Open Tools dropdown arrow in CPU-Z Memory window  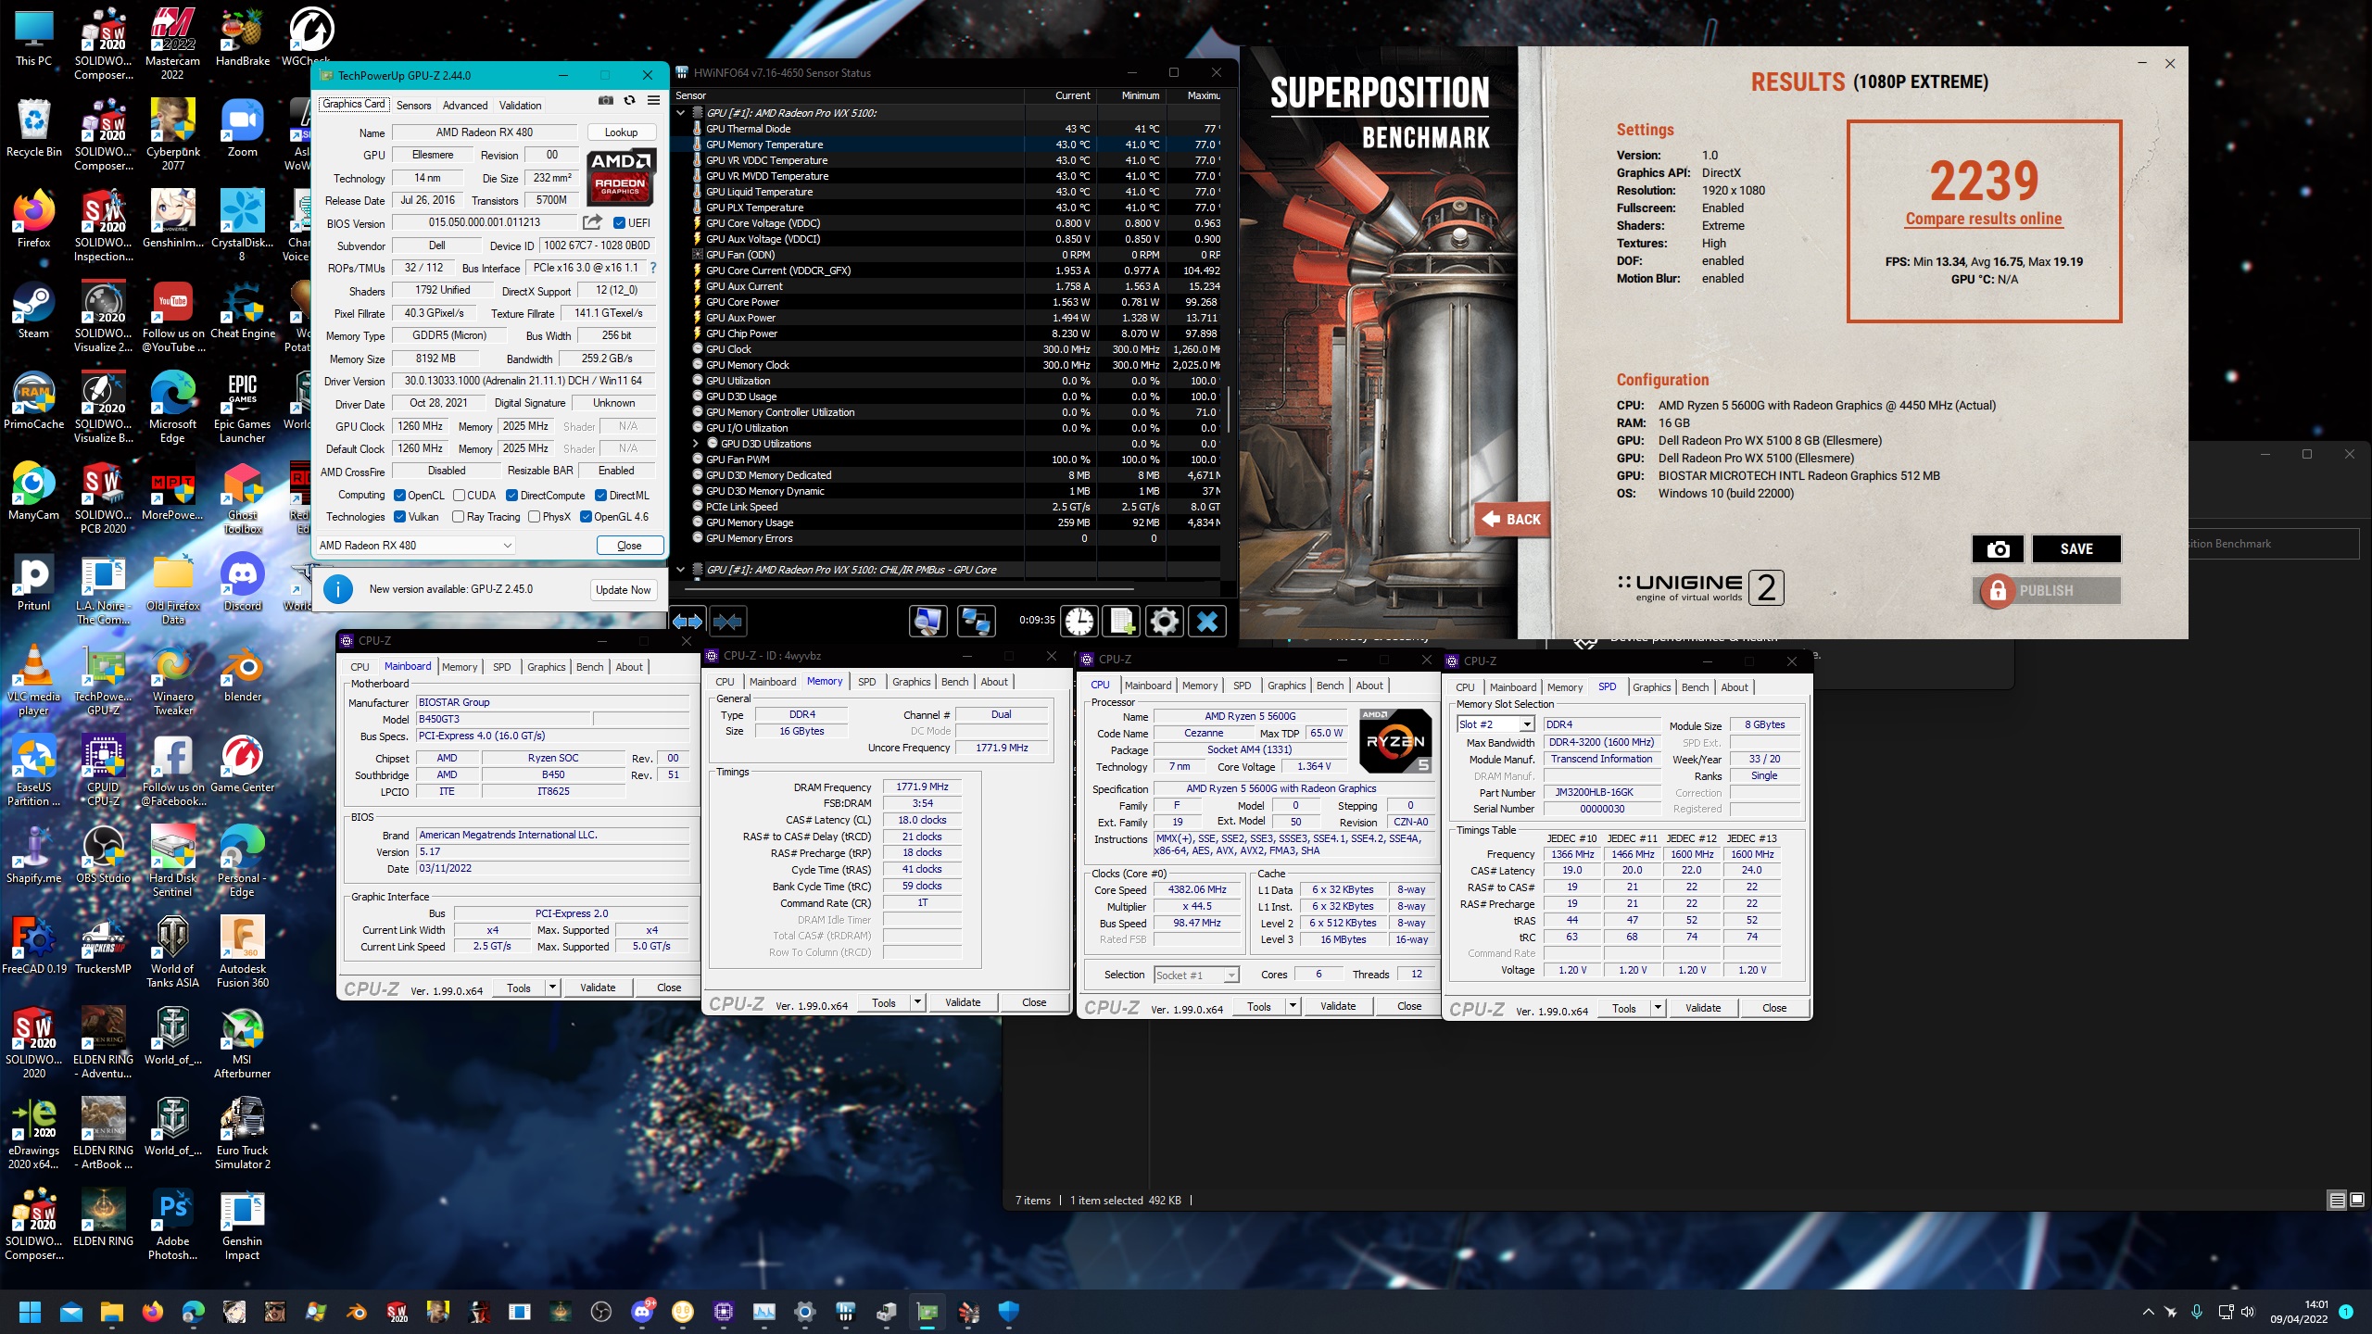click(918, 1002)
